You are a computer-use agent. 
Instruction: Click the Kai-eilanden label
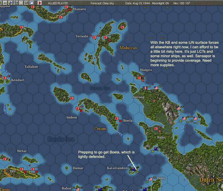pyautogui.click(x=117, y=168)
